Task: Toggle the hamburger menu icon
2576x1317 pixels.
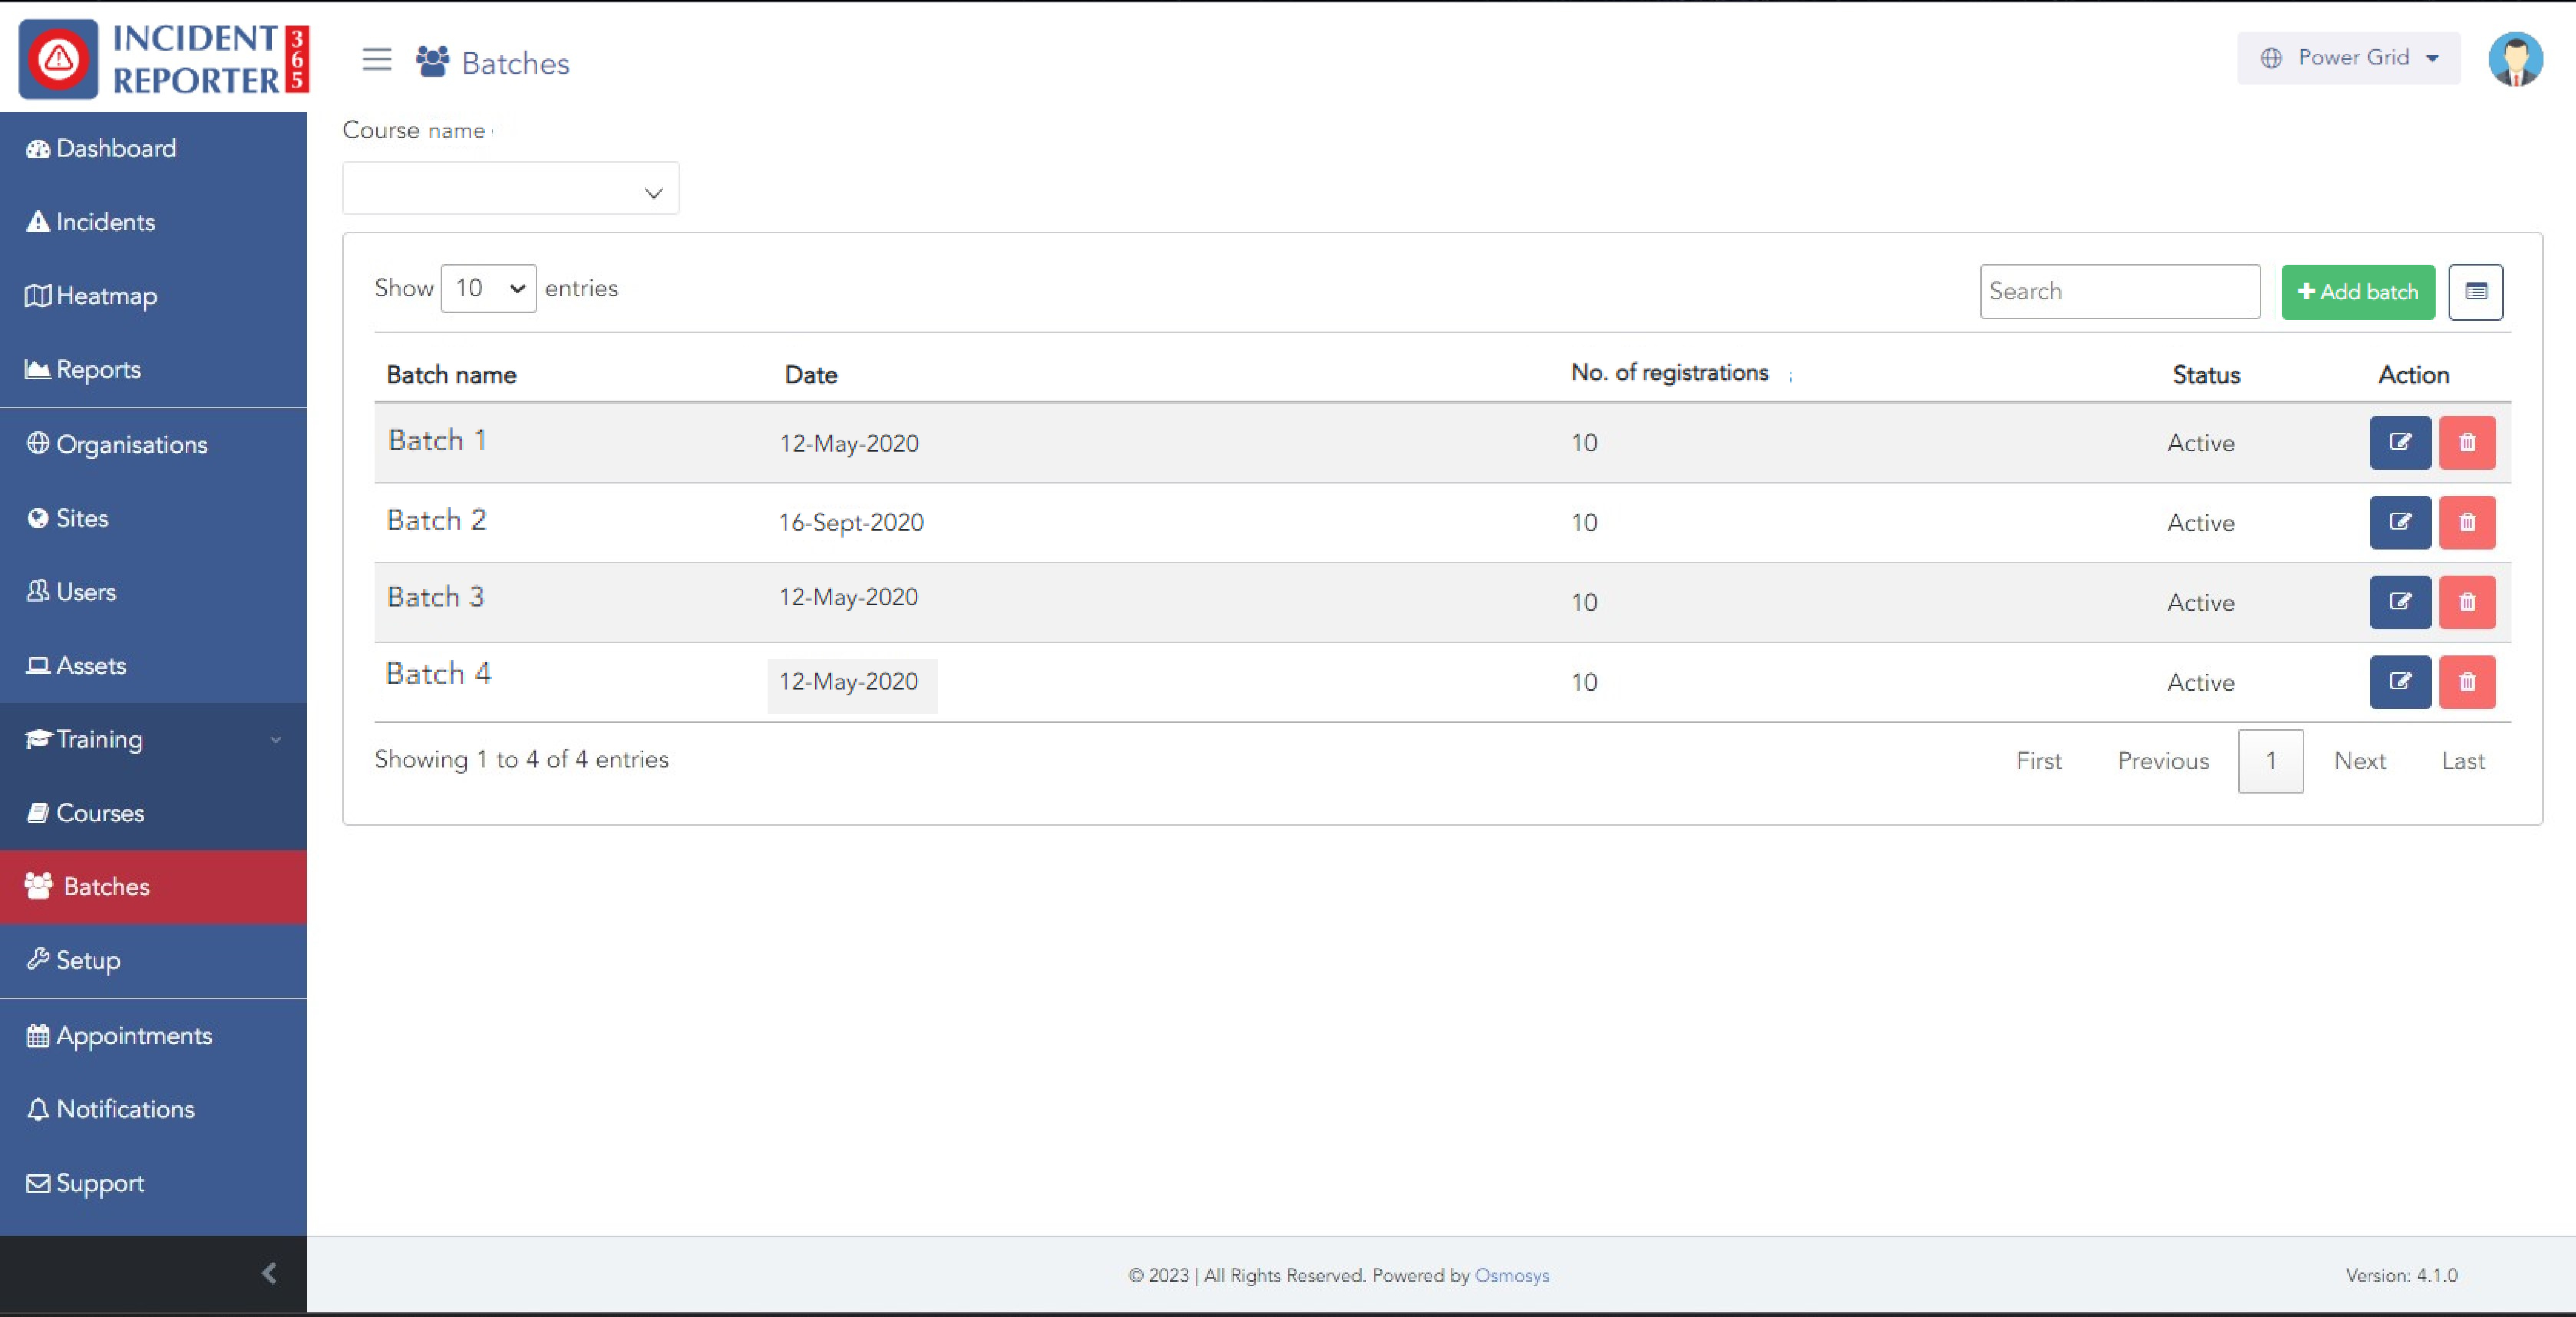Action: pos(376,60)
